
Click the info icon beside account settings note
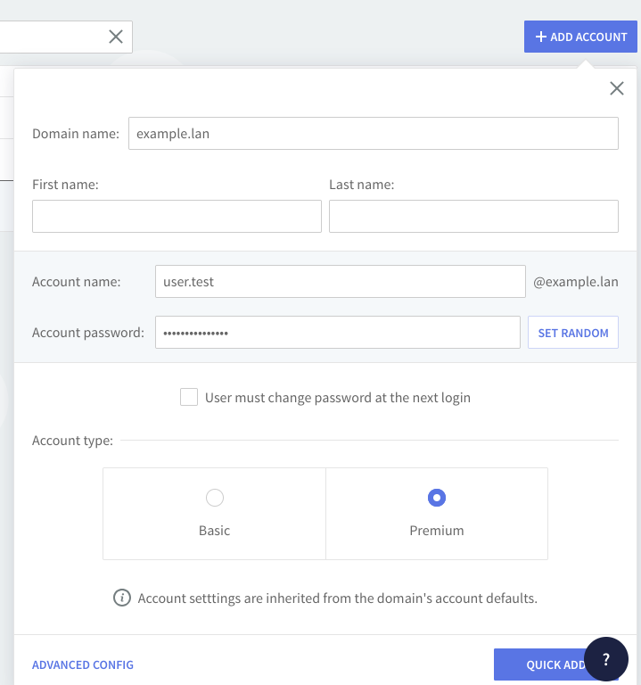(122, 598)
